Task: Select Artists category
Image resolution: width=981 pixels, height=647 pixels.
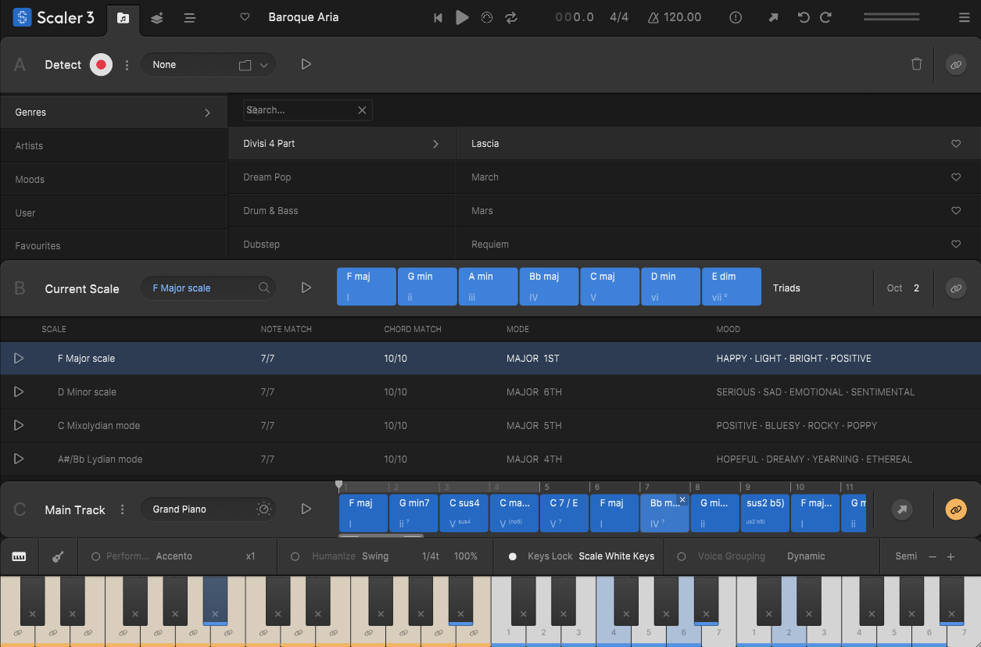Action: point(113,146)
